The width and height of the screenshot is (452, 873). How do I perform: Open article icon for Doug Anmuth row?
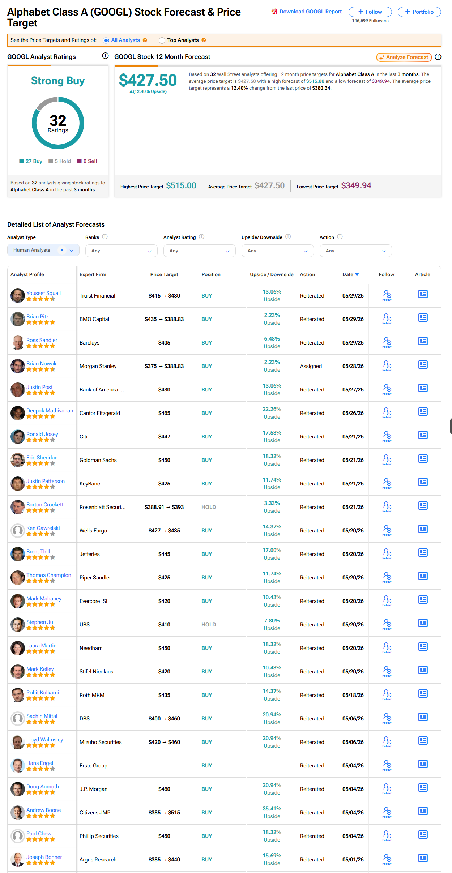coord(423,788)
